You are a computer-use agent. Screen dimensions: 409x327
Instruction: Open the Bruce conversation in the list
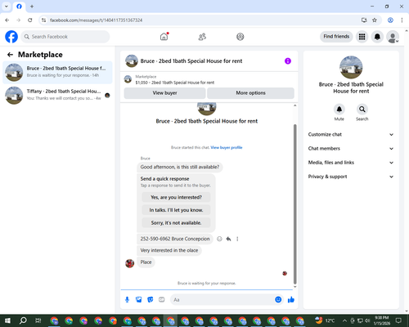click(57, 72)
